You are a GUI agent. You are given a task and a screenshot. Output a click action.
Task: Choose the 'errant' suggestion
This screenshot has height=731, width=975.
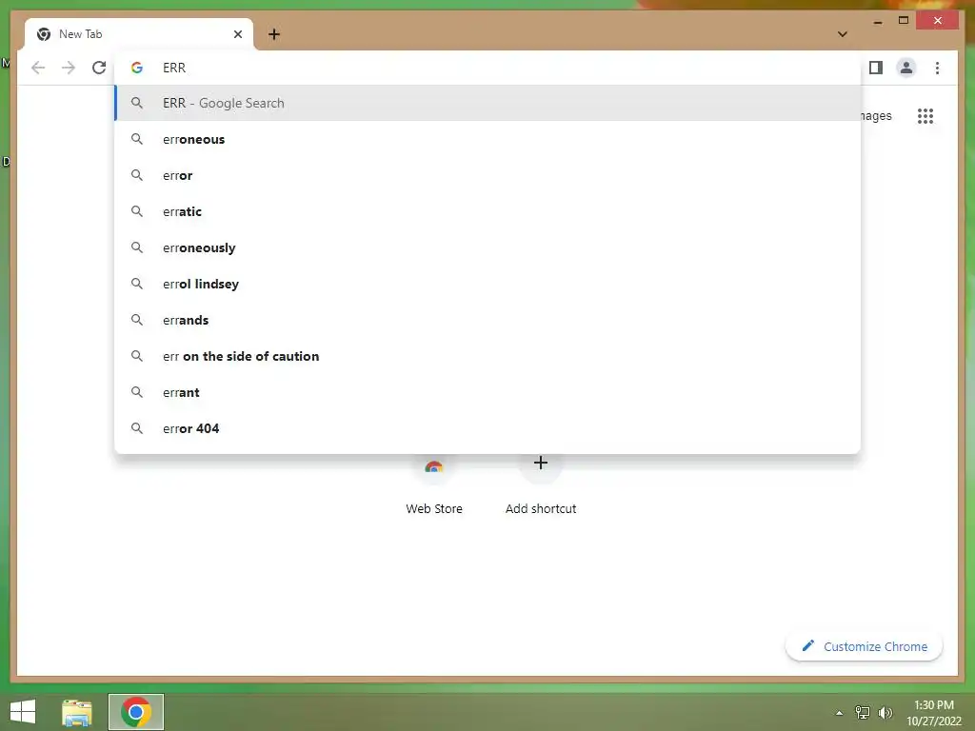(x=488, y=391)
